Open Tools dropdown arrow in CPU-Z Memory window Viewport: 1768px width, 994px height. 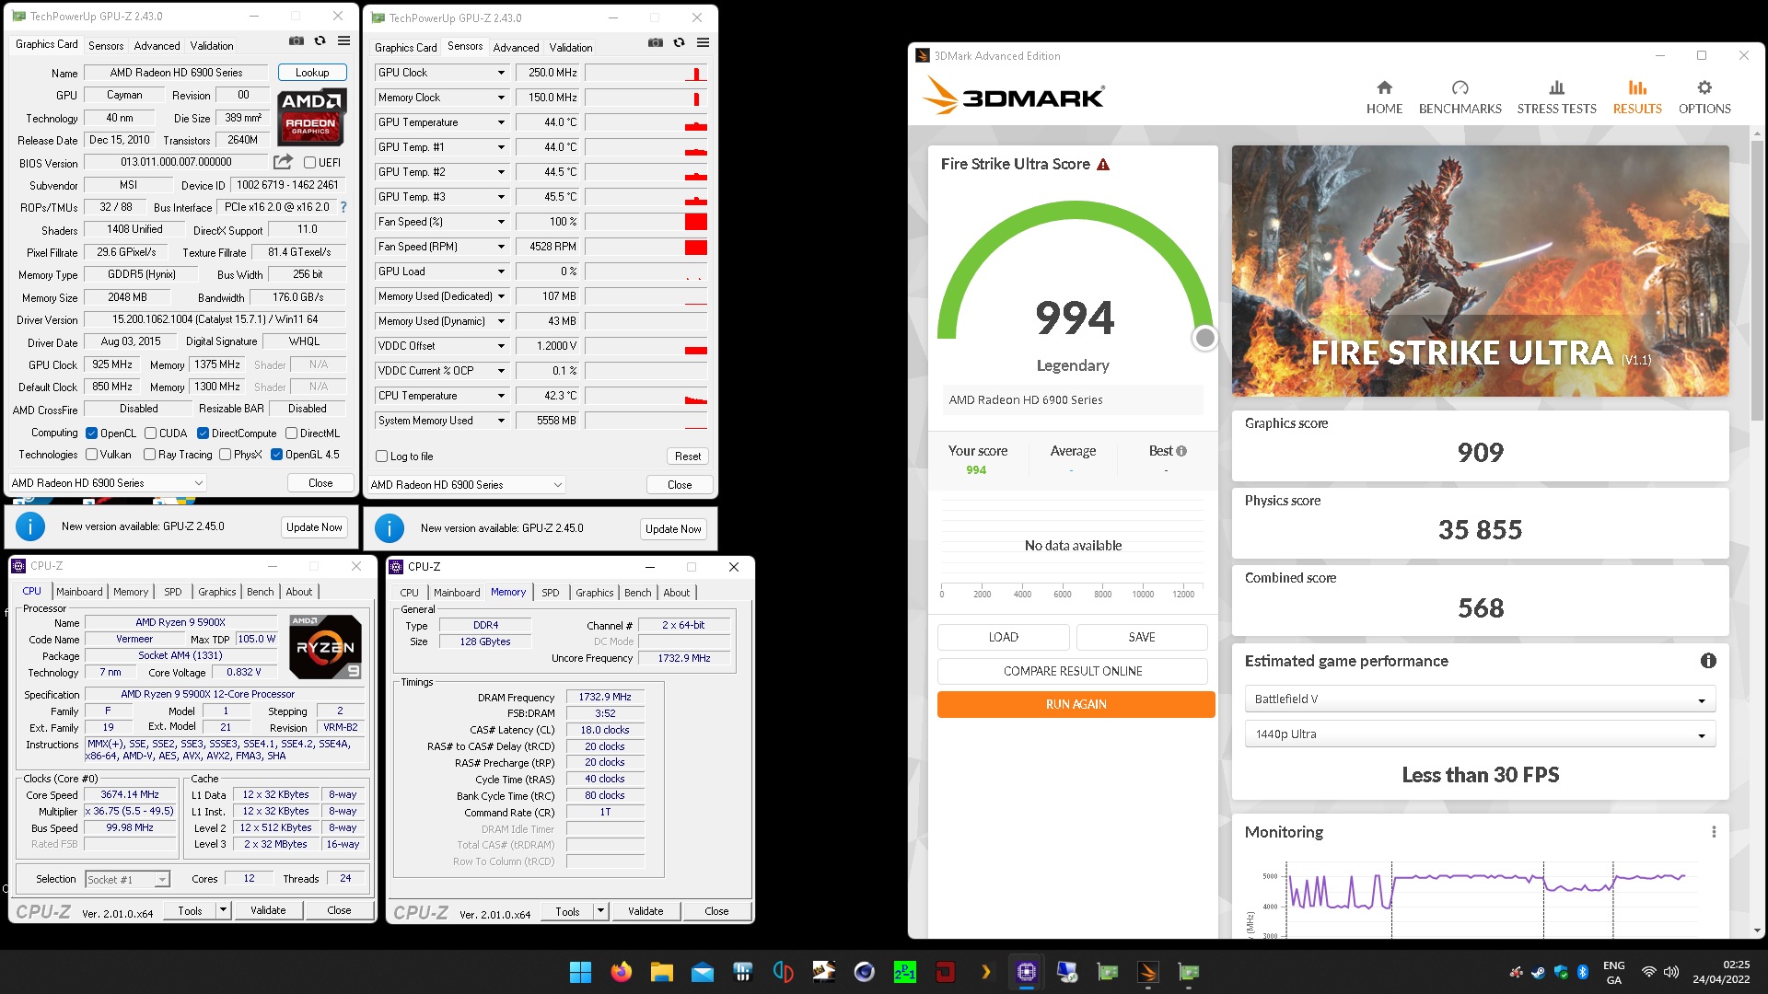coord(600,911)
